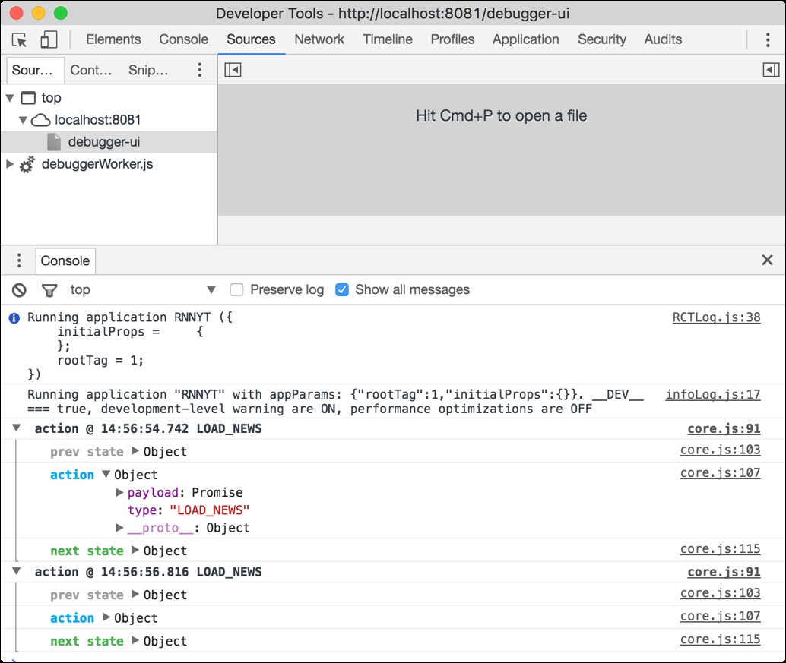
Task: Toggle the device toolbar icon
Action: [49, 39]
